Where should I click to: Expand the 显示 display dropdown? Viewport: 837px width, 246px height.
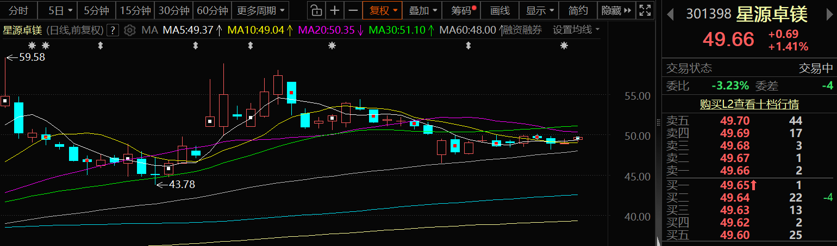(x=540, y=10)
